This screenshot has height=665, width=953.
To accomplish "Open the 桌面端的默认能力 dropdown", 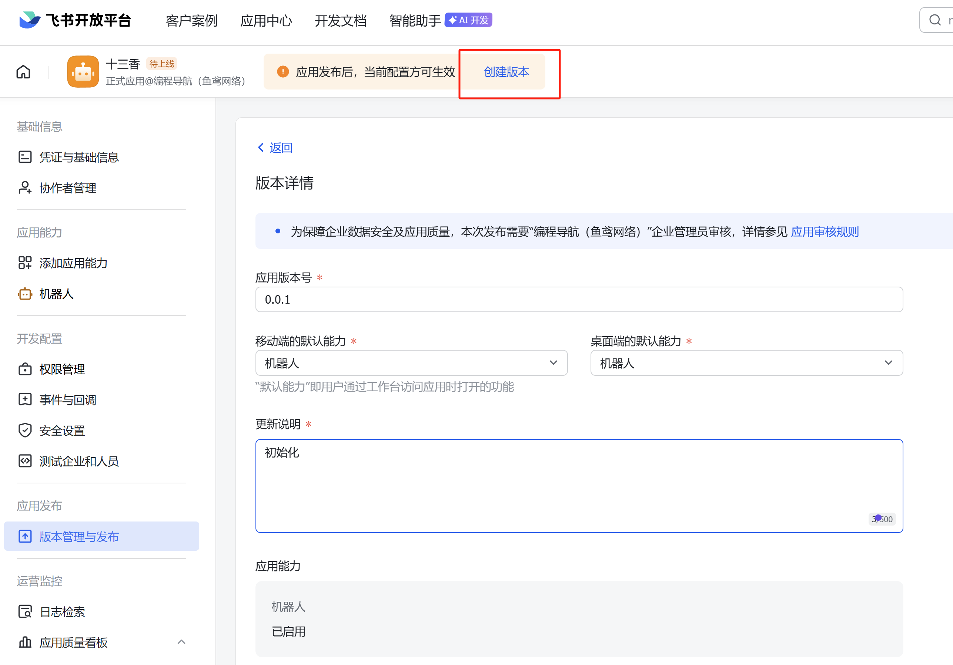I will click(746, 363).
